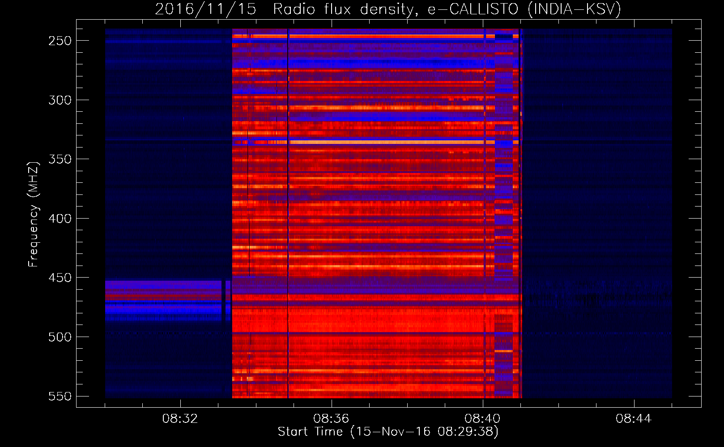Click the 08:36 time tick label
Screen dimensions: 724x447
tap(331, 419)
